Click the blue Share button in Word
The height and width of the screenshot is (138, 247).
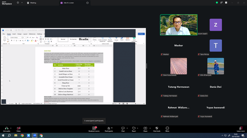point(141,34)
